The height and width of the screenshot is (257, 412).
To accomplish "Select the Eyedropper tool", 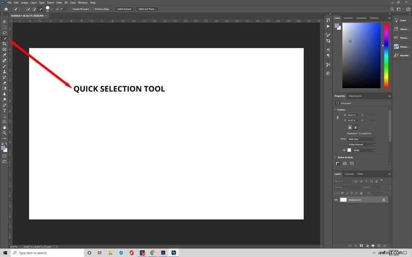I will 5,55.
